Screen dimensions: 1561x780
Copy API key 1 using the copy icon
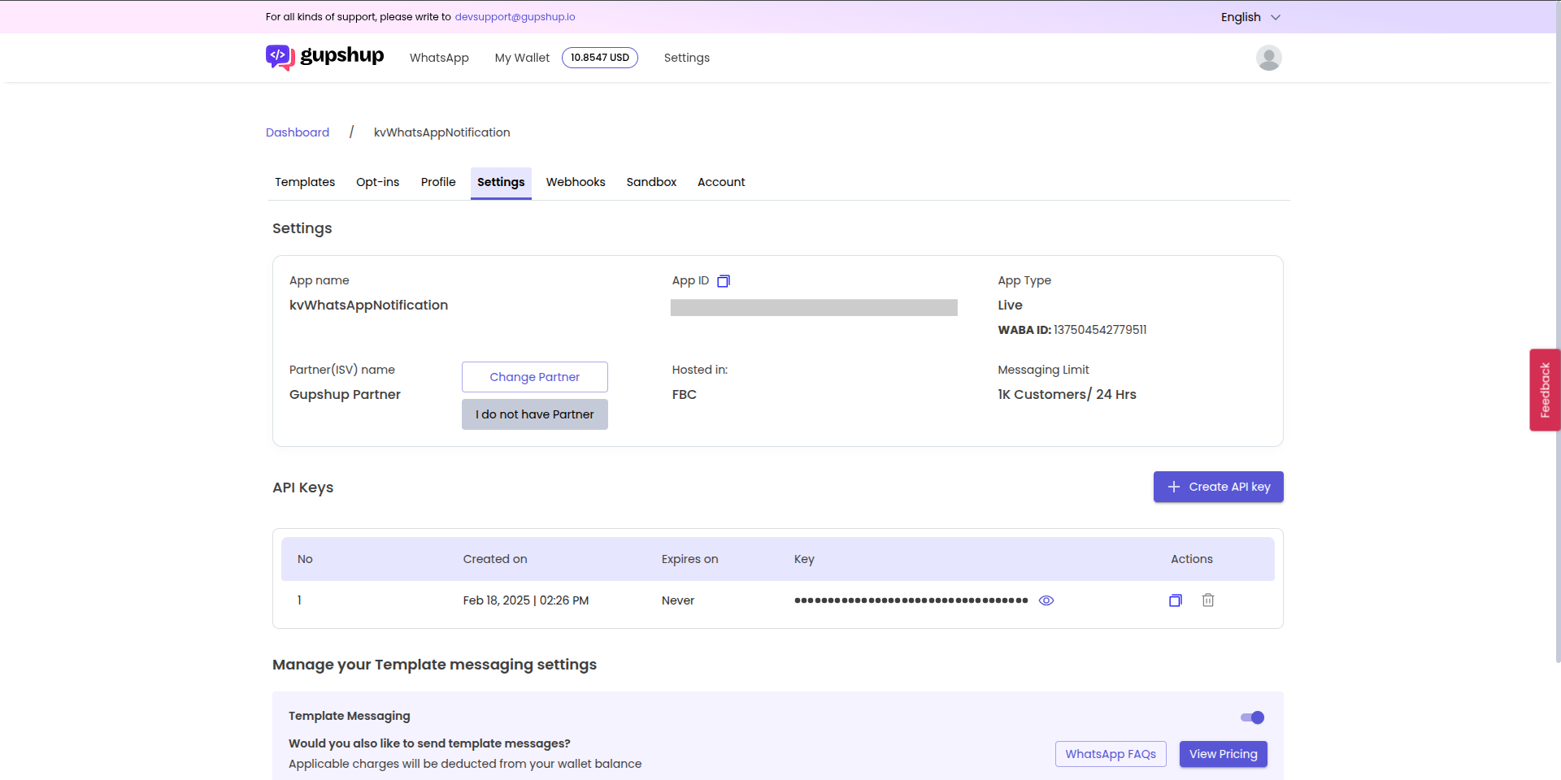pyautogui.click(x=1176, y=600)
